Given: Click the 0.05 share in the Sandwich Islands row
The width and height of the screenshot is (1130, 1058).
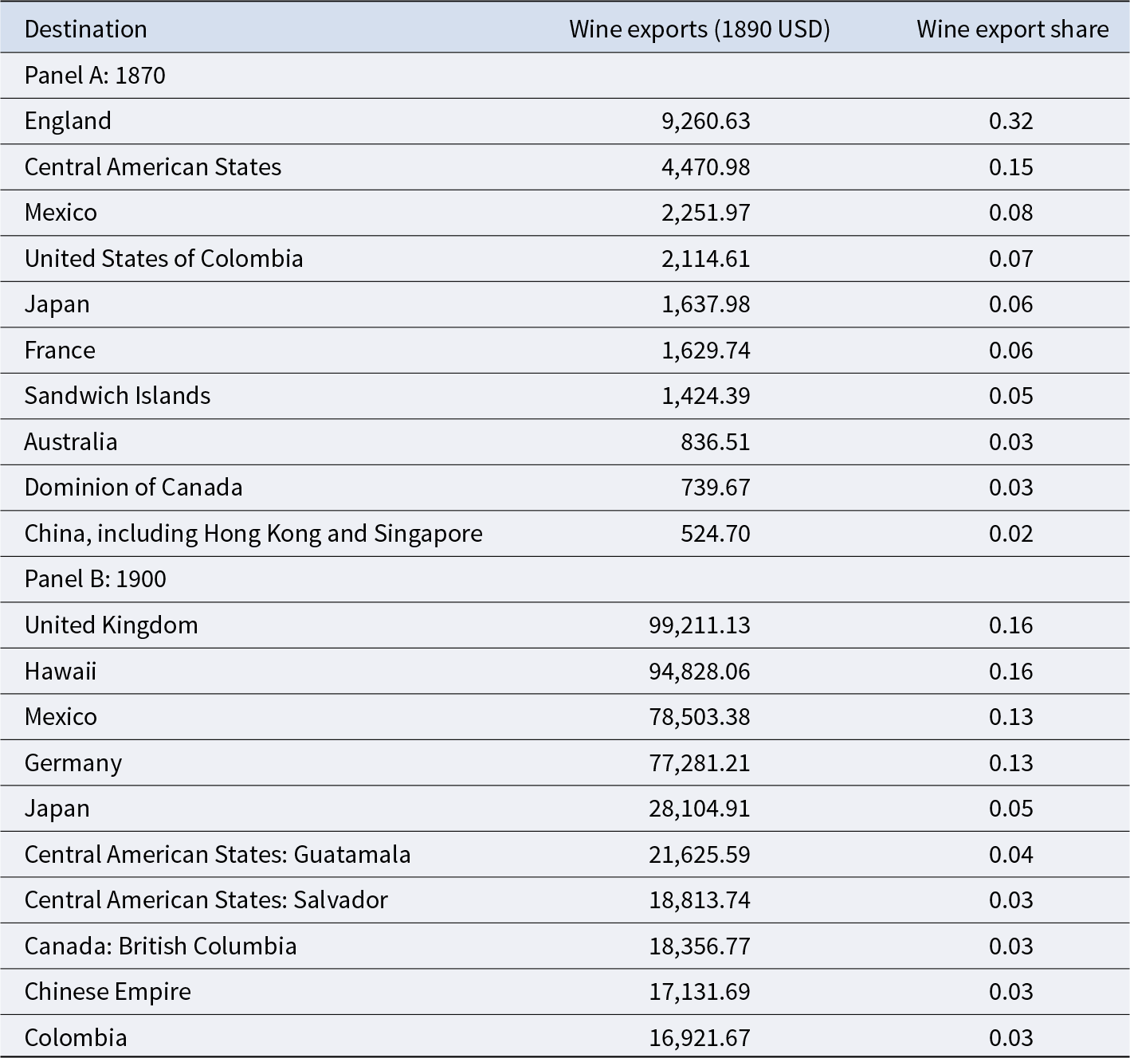Looking at the screenshot, I should (1011, 396).
